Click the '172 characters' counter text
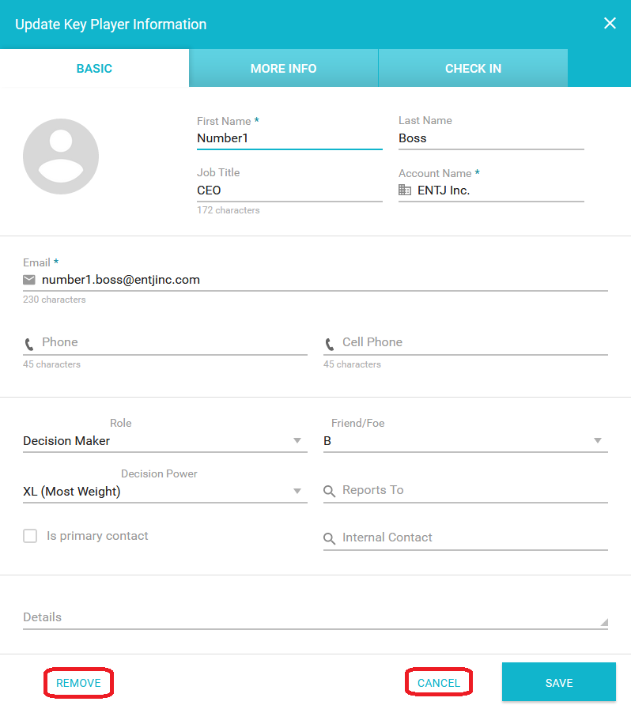 click(x=228, y=210)
